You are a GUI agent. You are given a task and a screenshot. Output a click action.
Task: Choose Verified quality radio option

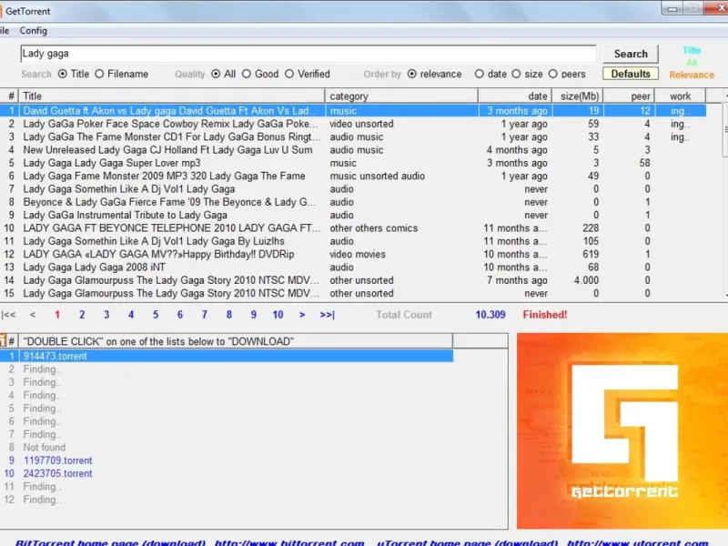[x=289, y=74]
